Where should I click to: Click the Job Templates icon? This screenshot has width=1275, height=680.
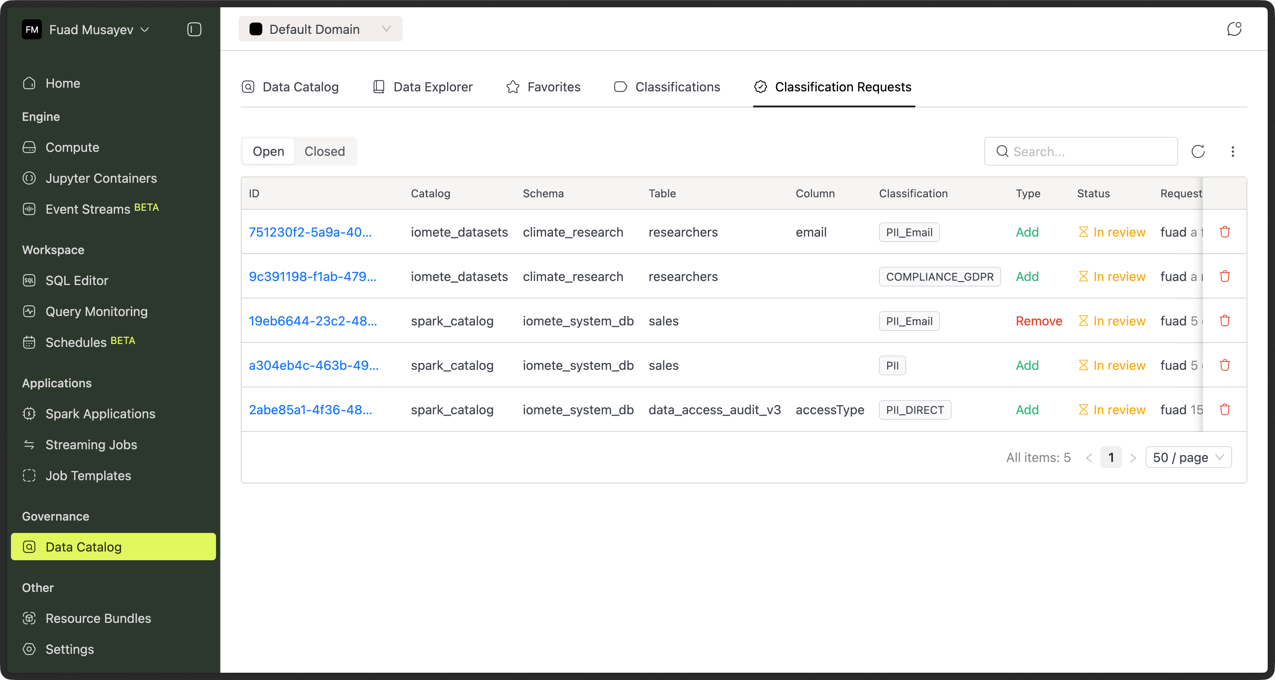pos(29,476)
